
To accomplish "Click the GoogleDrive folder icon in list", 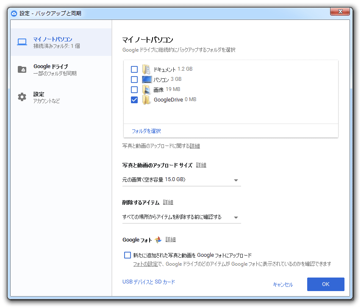I will point(147,100).
